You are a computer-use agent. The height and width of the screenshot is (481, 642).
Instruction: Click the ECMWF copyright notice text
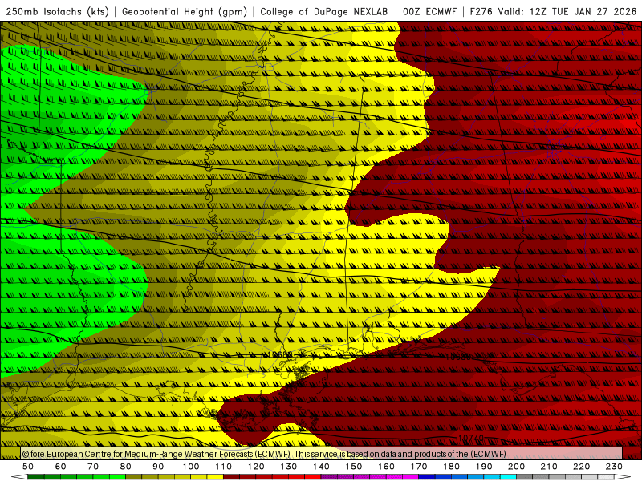coord(264,454)
